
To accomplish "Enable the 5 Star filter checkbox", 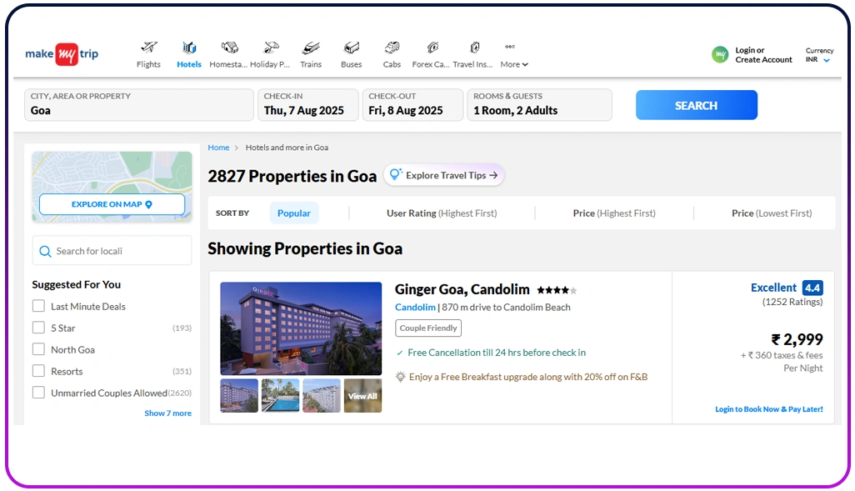I will coord(38,328).
